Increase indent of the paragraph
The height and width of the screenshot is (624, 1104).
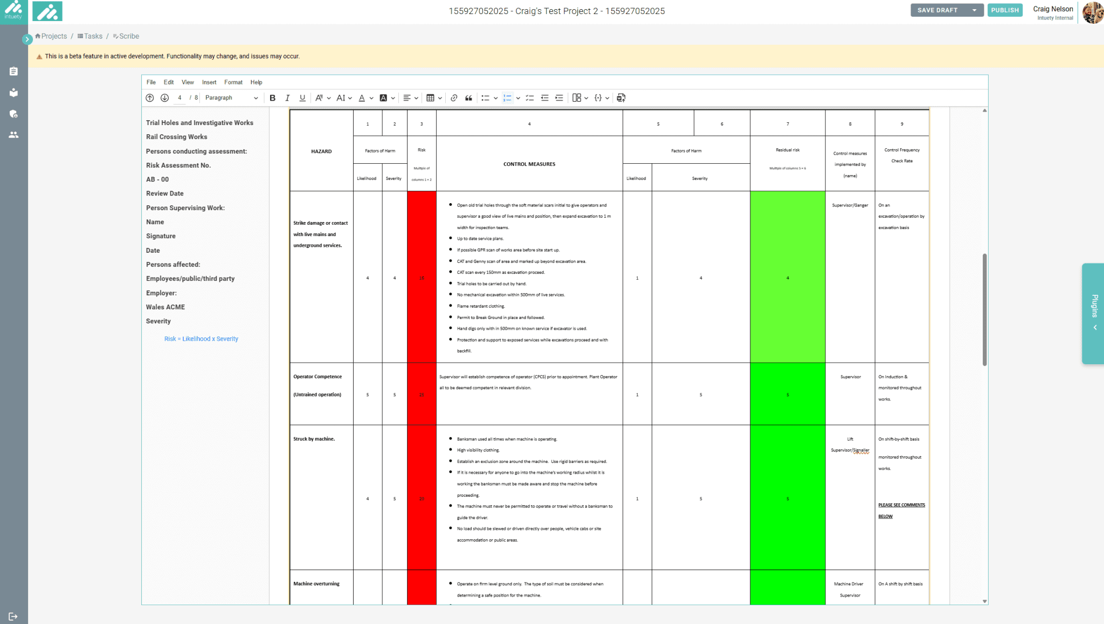[x=560, y=98]
